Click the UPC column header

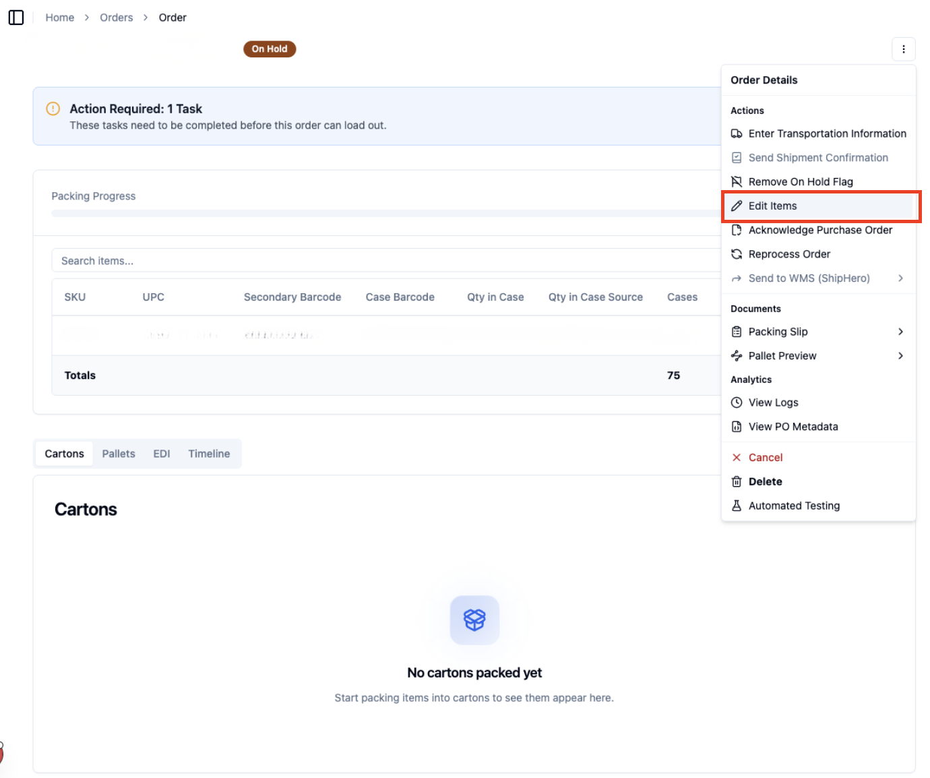click(154, 297)
